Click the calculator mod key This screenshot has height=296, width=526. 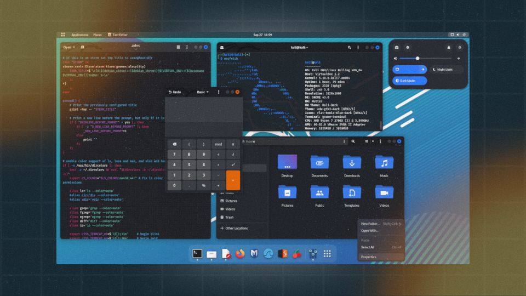(219, 144)
